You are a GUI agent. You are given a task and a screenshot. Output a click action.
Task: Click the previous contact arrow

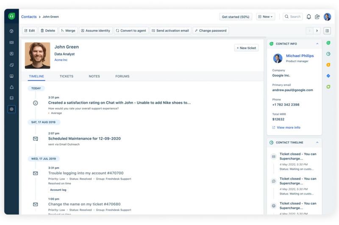tap(310, 31)
